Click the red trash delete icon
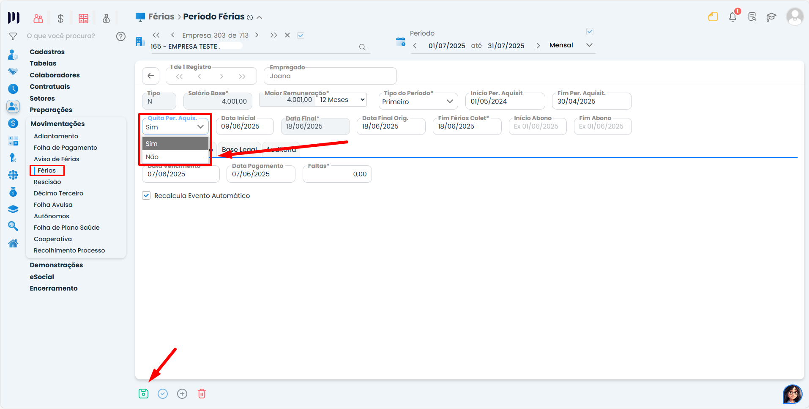809x409 pixels. [x=202, y=394]
